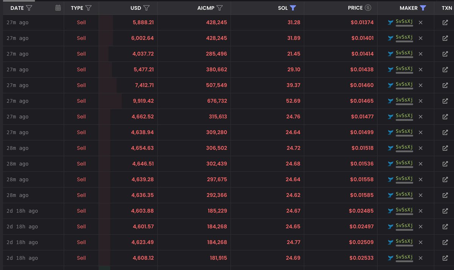Click the TXN column header

pos(447,8)
